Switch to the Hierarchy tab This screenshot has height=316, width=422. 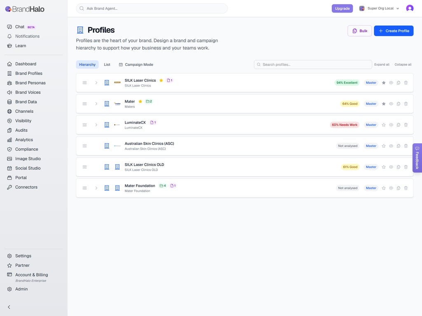click(x=87, y=65)
